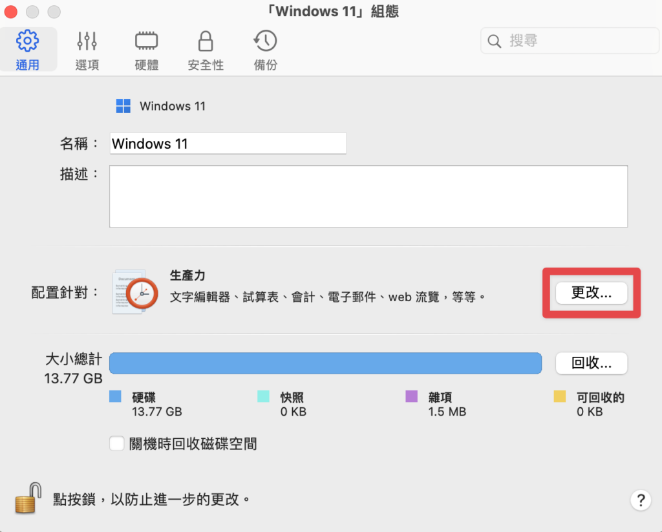This screenshot has height=532, width=662.
Task: Click into the 描述 description box
Action: [x=368, y=197]
